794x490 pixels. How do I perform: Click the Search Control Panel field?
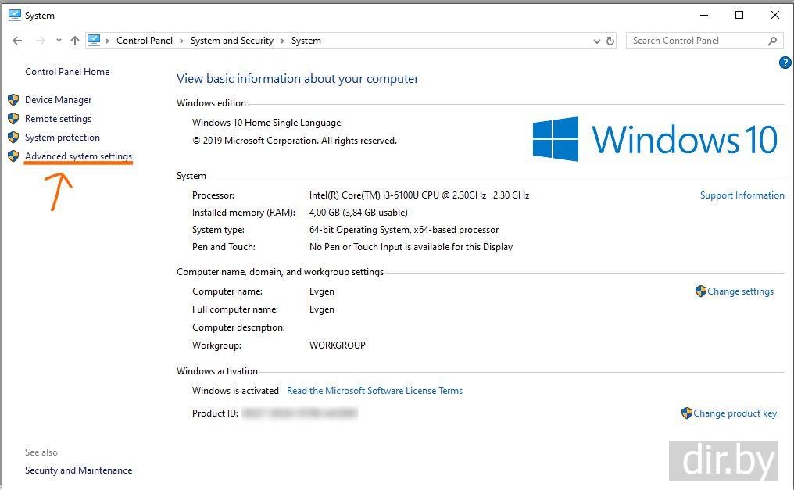pos(694,41)
